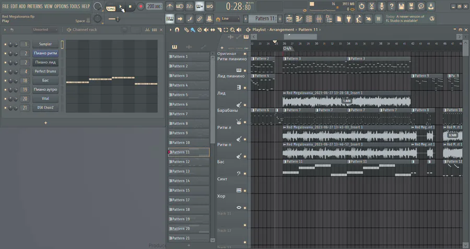Open the Playlist view button
The height and width of the screenshot is (249, 470).
click(289, 19)
